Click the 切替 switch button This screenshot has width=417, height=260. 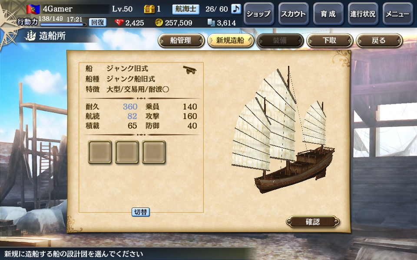(x=141, y=212)
